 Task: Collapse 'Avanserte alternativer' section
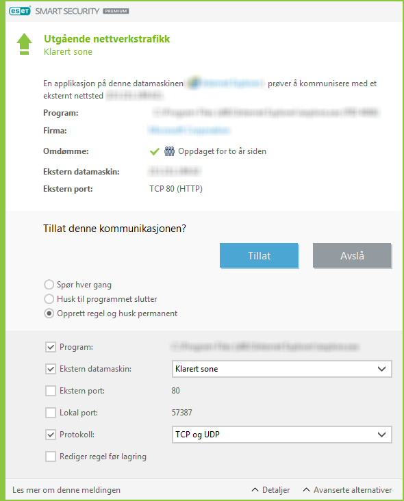347,490
